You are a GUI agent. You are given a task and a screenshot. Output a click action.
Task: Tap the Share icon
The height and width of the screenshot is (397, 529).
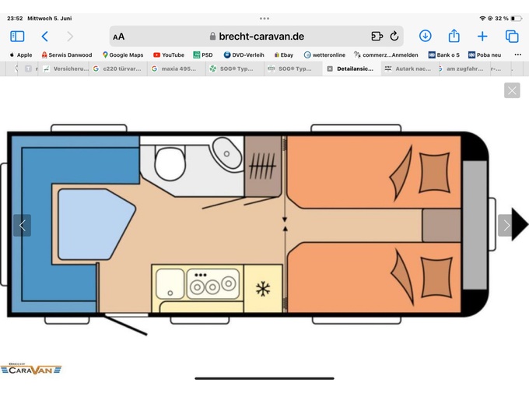pyautogui.click(x=454, y=36)
